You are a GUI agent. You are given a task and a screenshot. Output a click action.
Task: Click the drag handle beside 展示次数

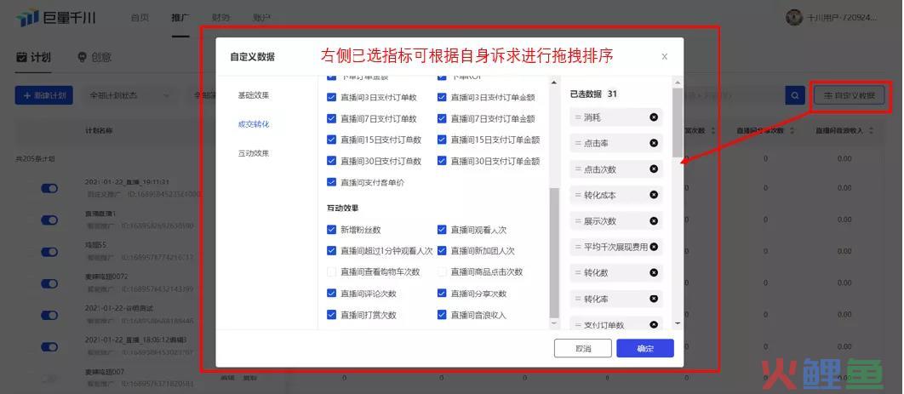[578, 221]
